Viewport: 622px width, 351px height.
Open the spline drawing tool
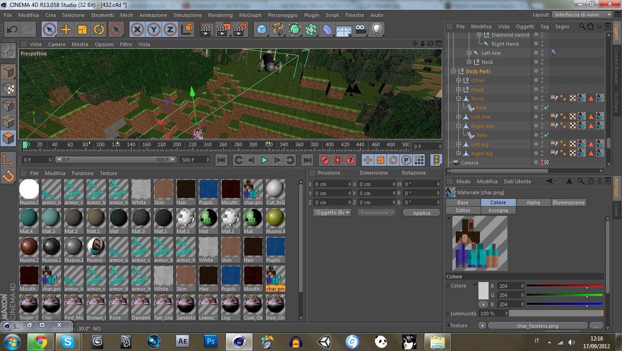tap(278, 30)
